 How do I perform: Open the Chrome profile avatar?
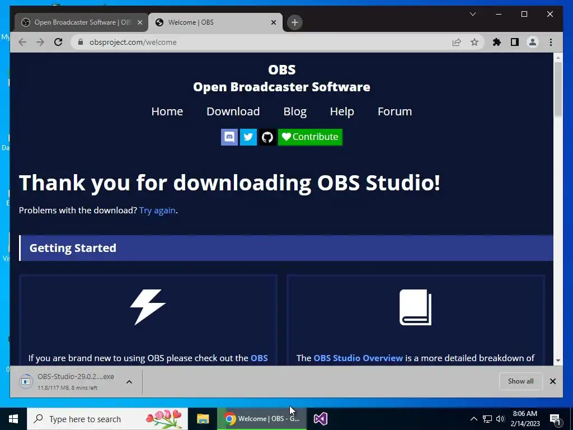[533, 43]
